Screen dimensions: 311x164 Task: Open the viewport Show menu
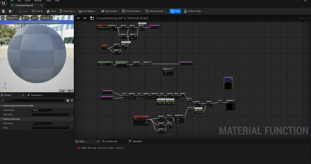[x=34, y=18]
